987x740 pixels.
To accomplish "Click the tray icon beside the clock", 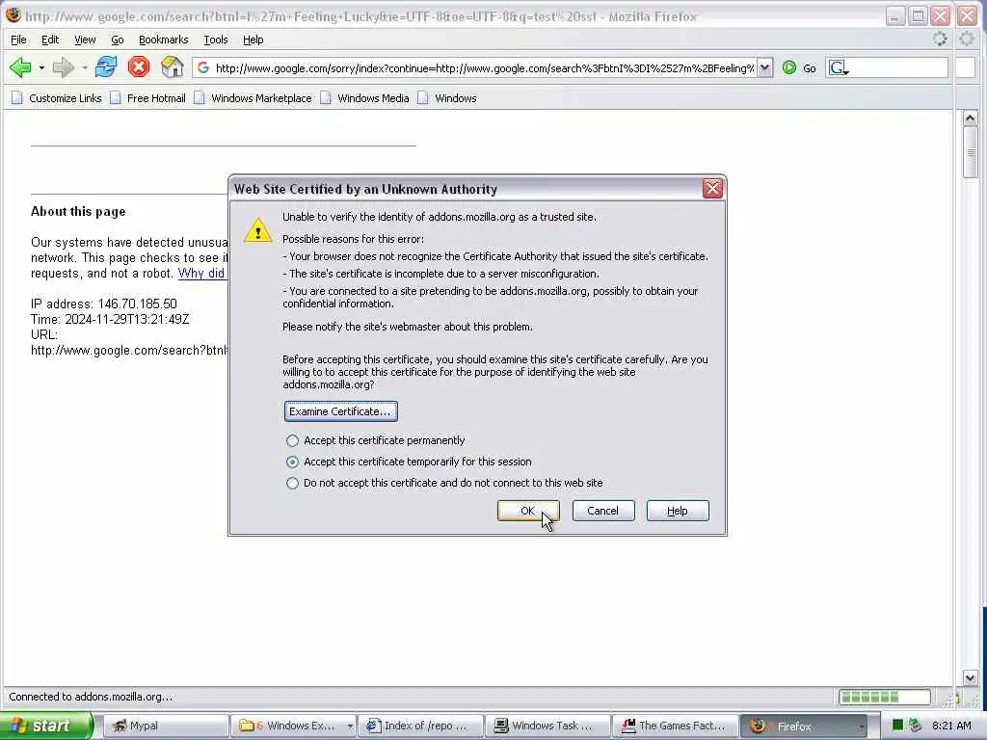I will pos(916,726).
